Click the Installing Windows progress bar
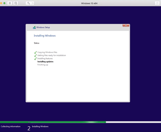 click(x=95, y=122)
